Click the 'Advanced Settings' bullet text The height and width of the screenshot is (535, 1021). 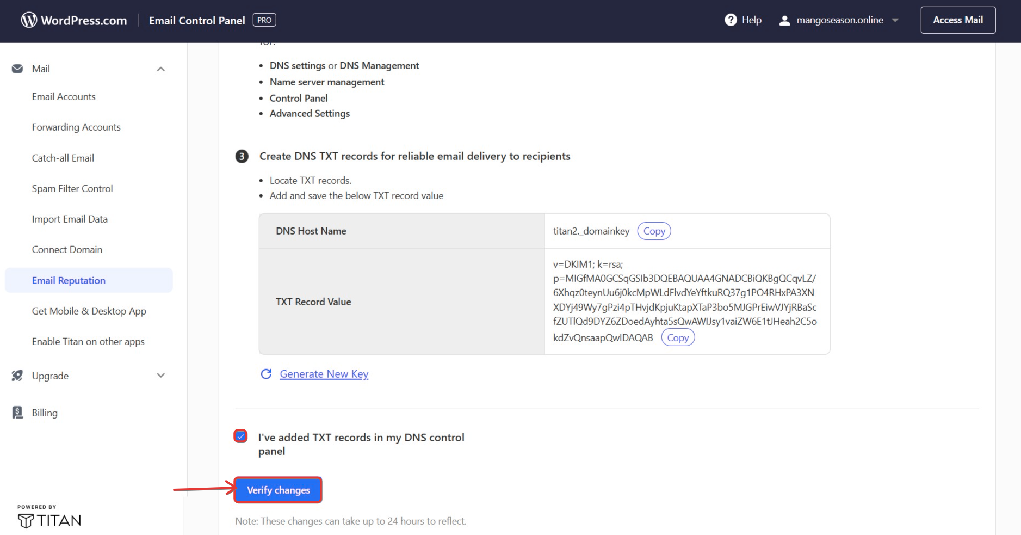(x=310, y=114)
